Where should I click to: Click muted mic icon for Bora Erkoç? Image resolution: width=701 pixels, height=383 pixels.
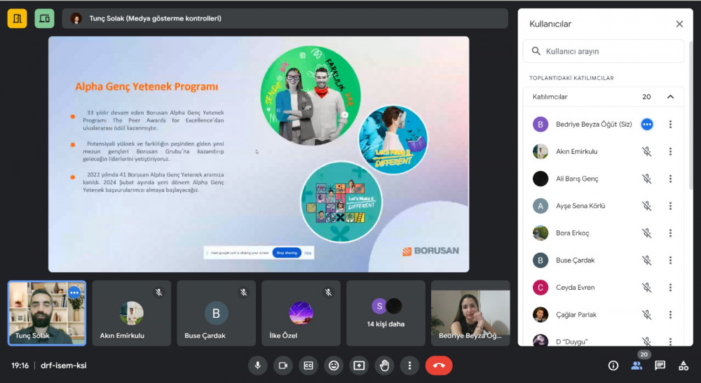pos(646,233)
